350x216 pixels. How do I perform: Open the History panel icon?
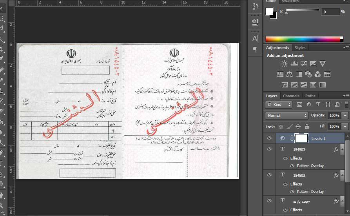click(x=256, y=6)
